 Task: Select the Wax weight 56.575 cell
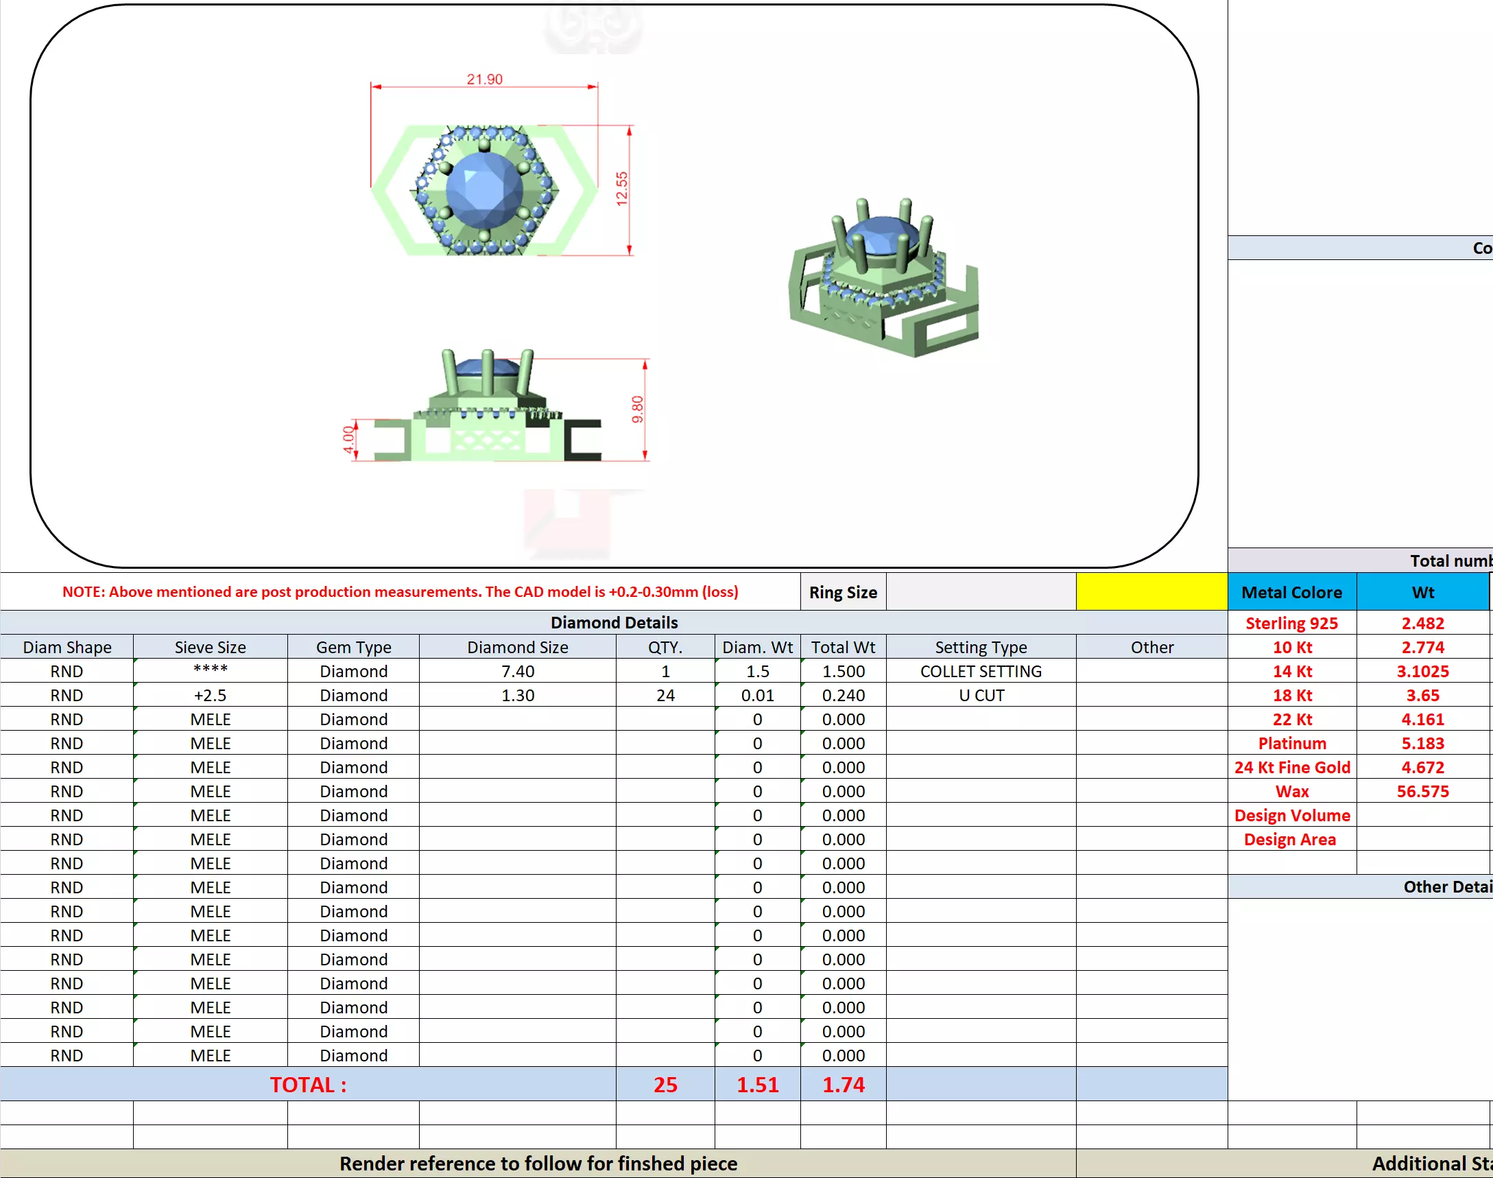(1422, 791)
